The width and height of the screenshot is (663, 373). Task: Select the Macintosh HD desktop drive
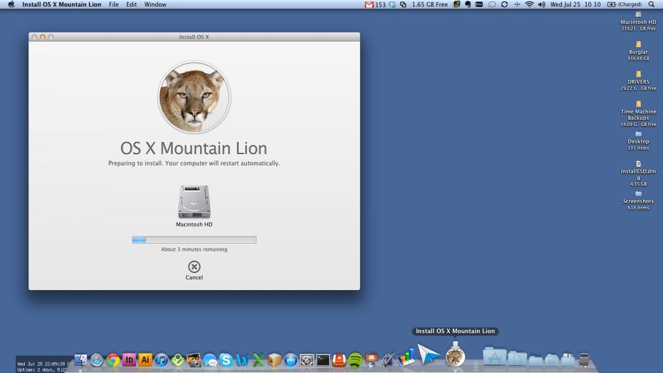[638, 21]
